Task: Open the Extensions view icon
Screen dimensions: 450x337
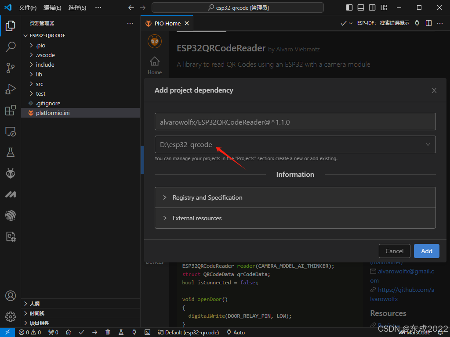Action: pyautogui.click(x=11, y=110)
